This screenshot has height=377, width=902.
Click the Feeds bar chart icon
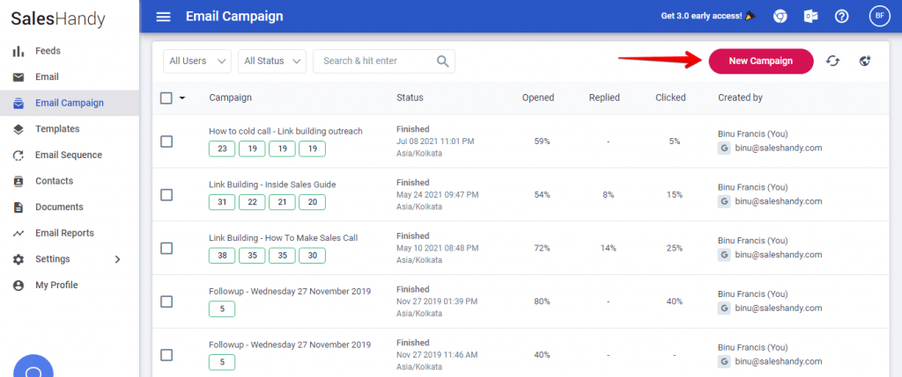pos(18,51)
